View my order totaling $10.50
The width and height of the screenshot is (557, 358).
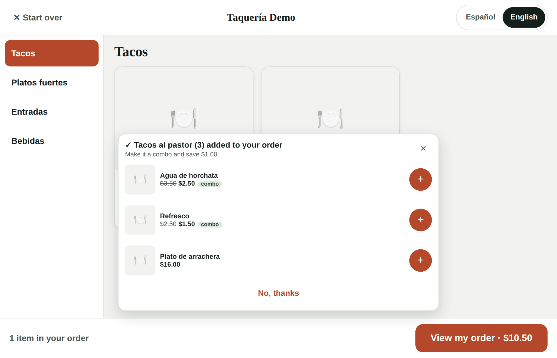pyautogui.click(x=481, y=338)
